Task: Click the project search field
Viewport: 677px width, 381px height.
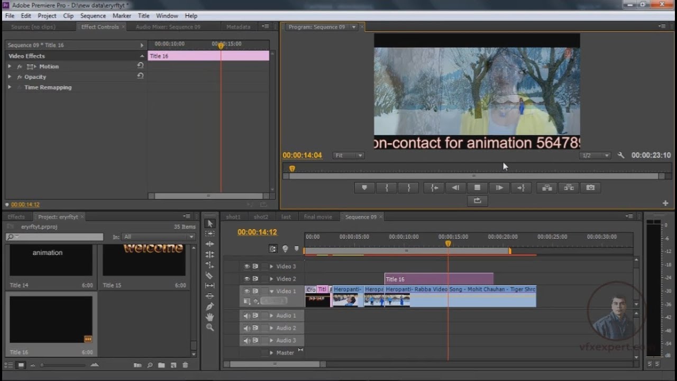Action: pyautogui.click(x=54, y=237)
